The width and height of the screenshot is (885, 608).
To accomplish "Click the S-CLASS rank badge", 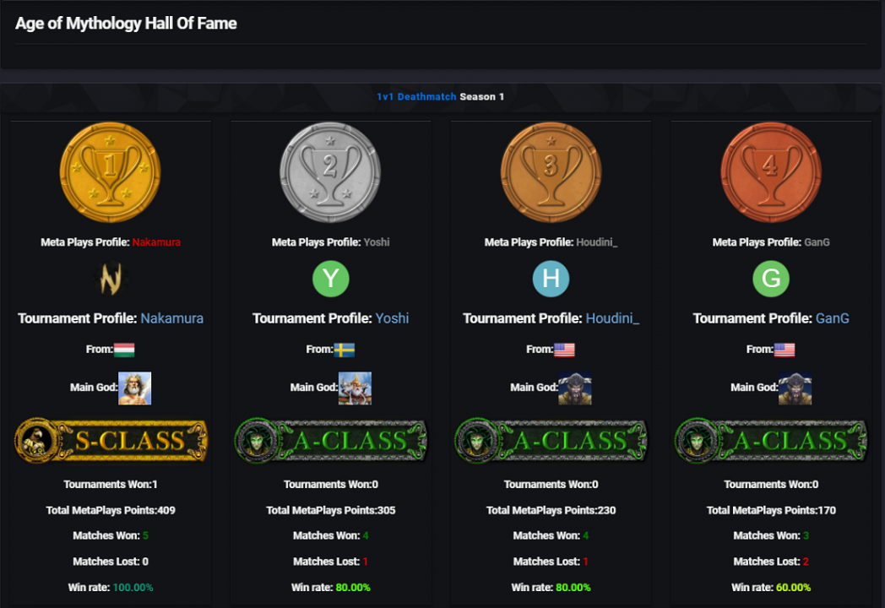I will click(x=111, y=440).
